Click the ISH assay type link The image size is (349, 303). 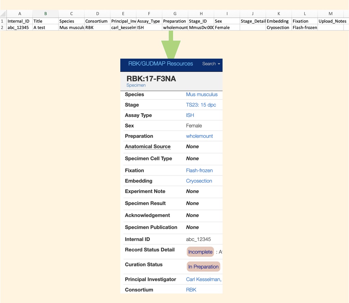(190, 115)
